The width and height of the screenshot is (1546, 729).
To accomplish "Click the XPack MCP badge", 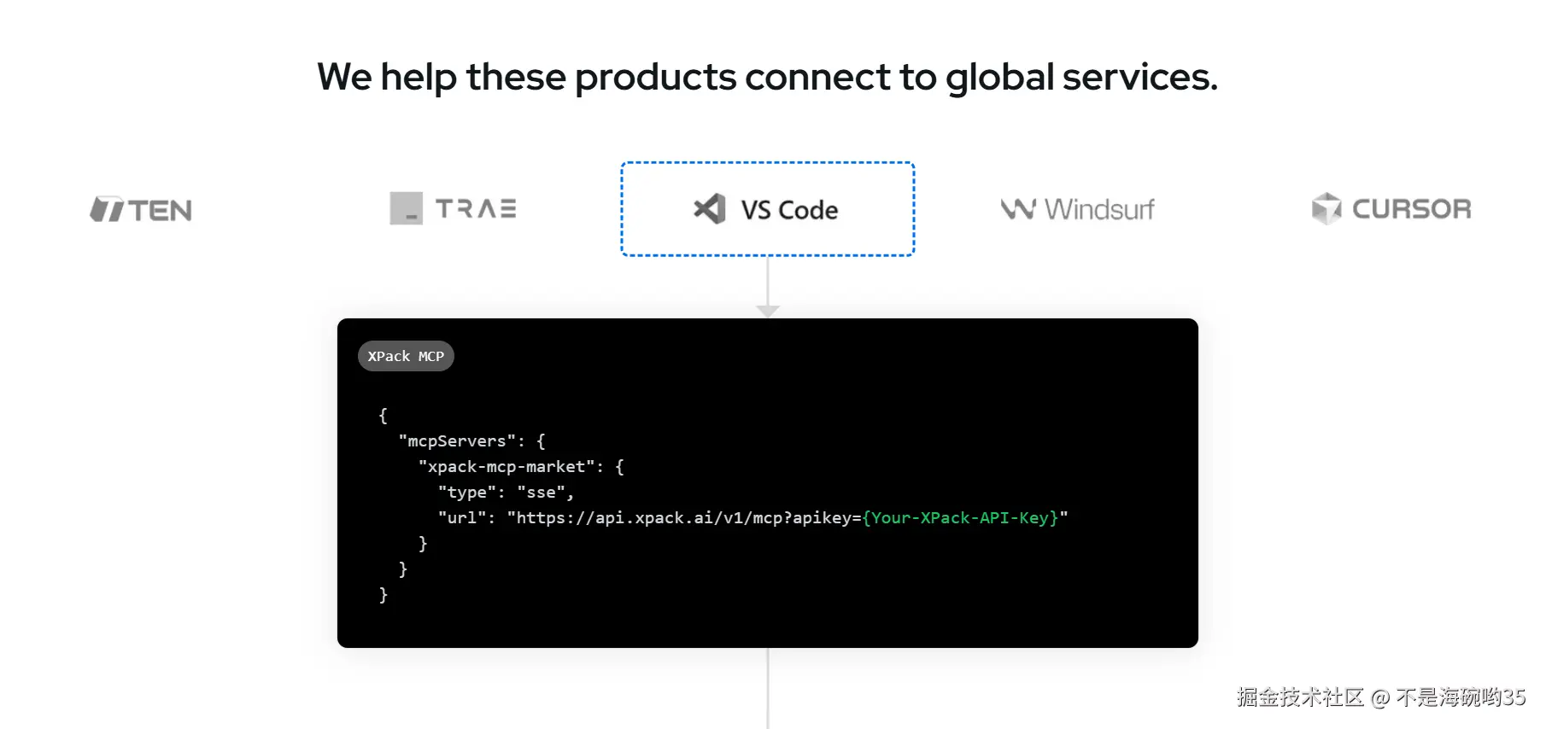I will [406, 356].
